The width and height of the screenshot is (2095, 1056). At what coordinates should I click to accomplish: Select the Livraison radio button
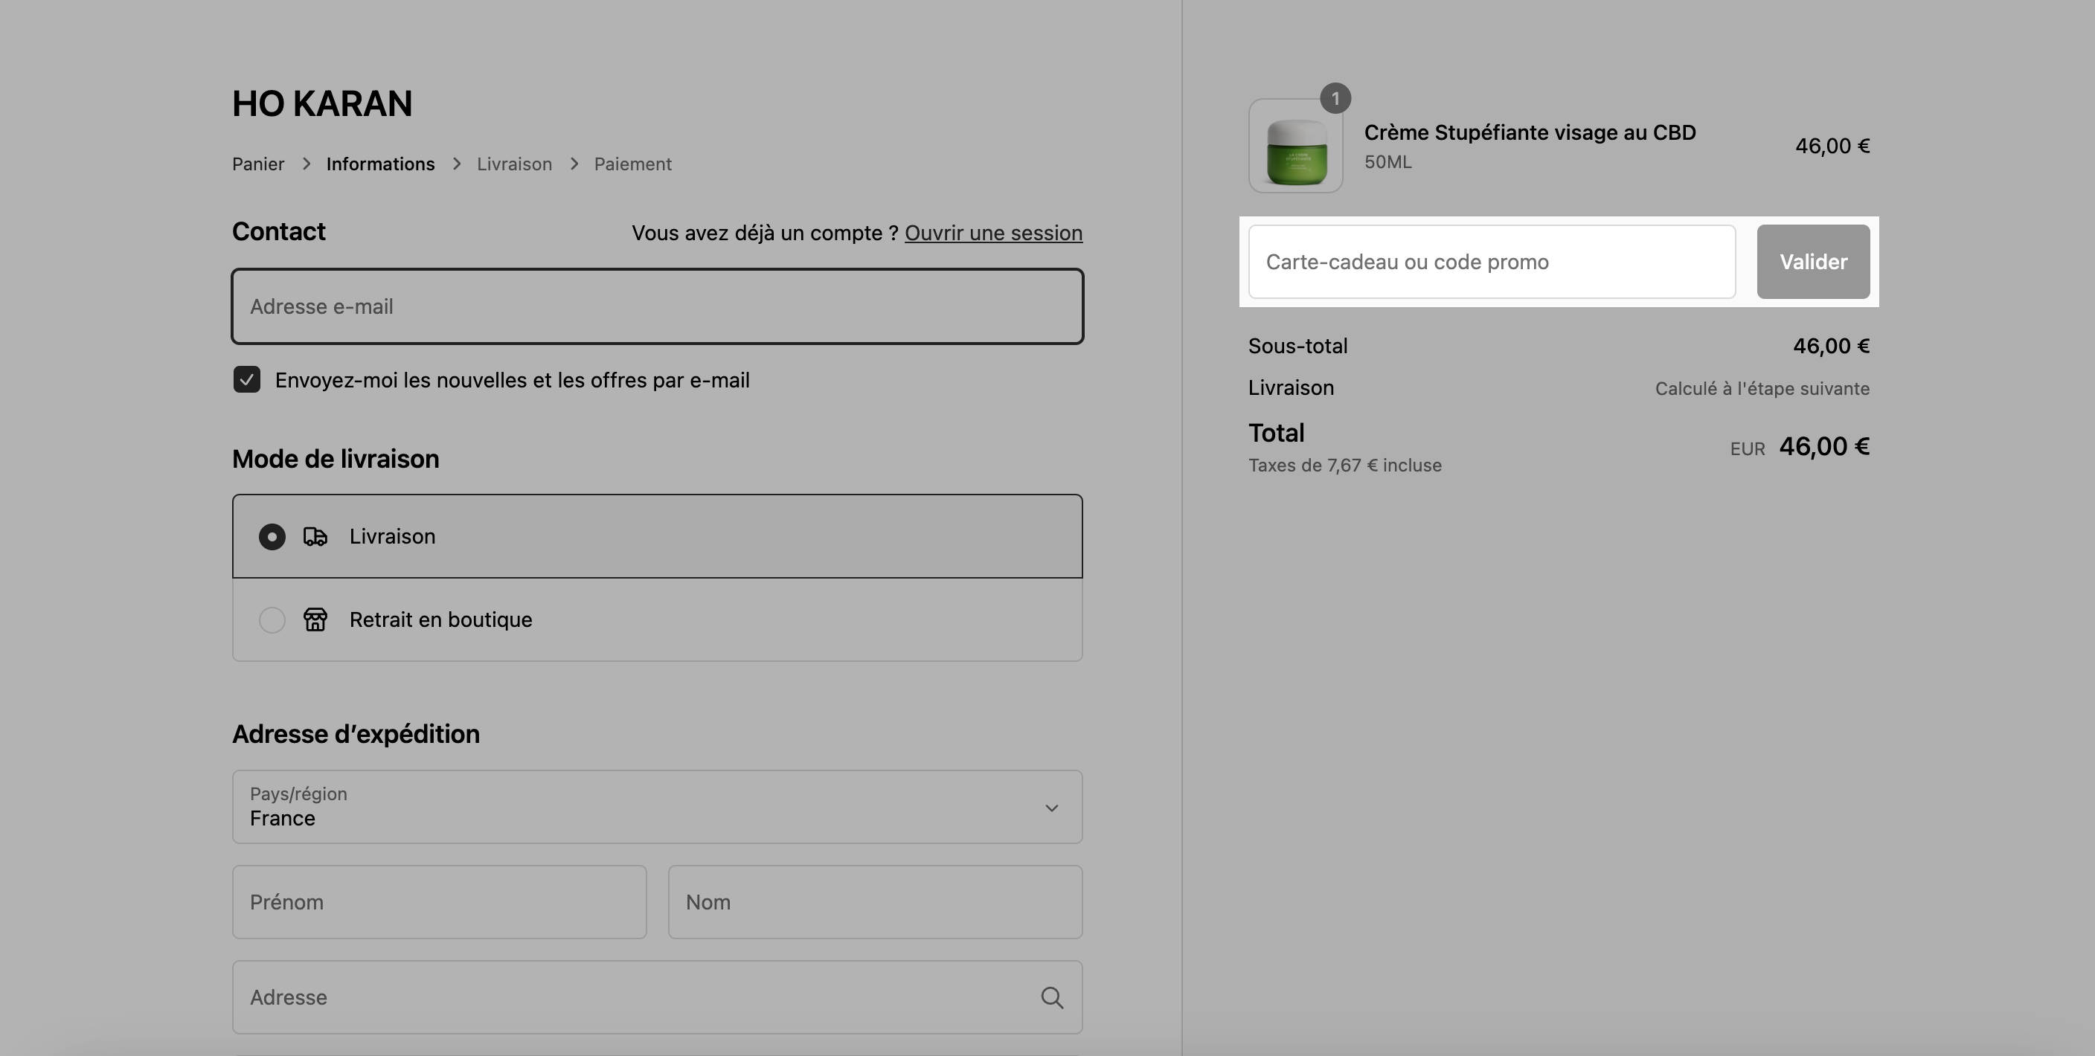pos(272,536)
